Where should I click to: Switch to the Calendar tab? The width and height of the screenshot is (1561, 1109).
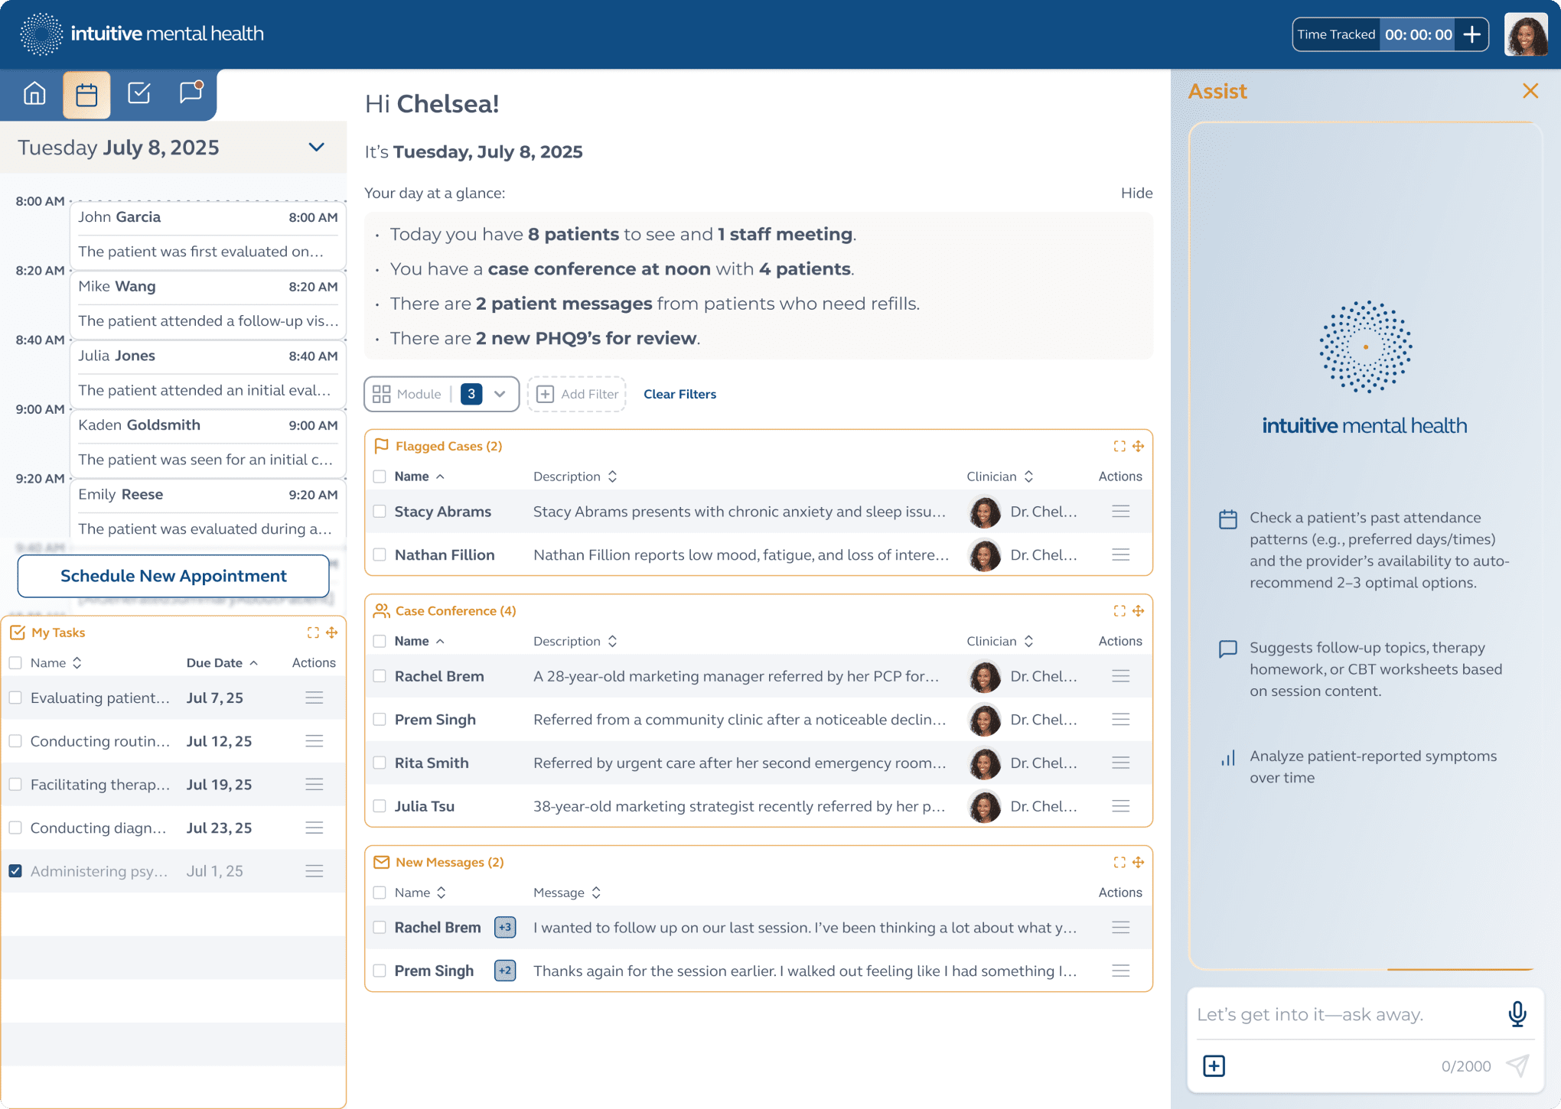(x=86, y=93)
